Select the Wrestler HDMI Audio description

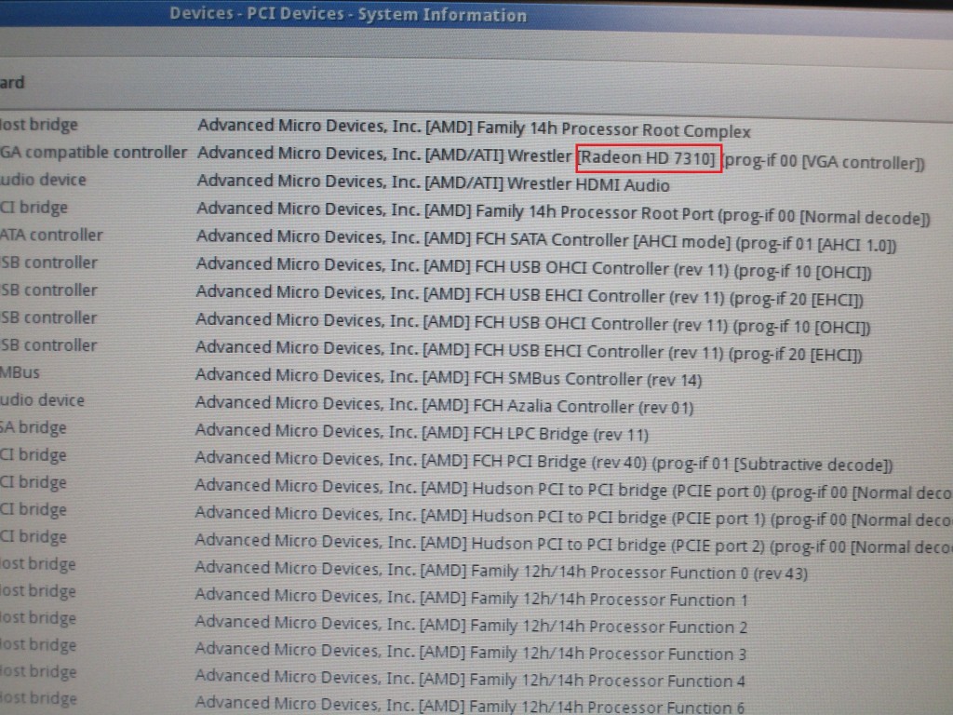[x=434, y=182]
